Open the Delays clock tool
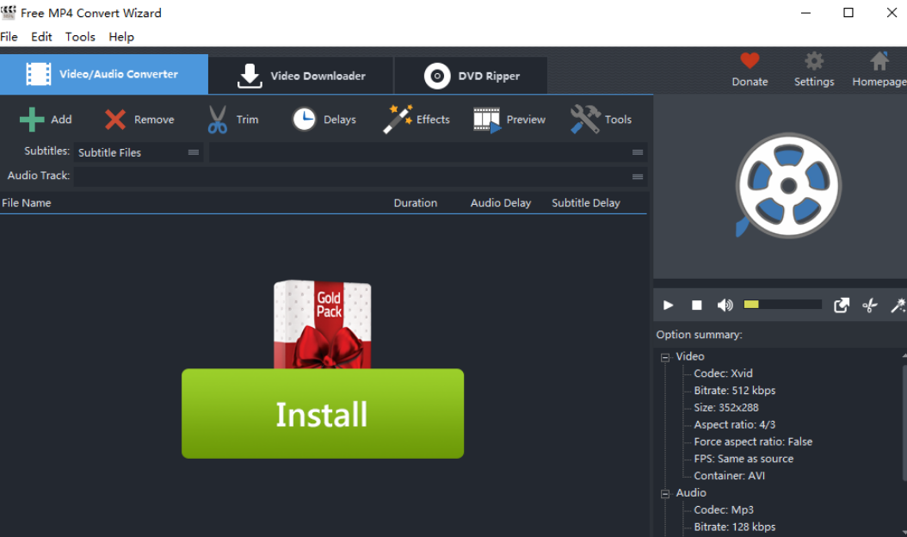The image size is (907, 537). [304, 120]
